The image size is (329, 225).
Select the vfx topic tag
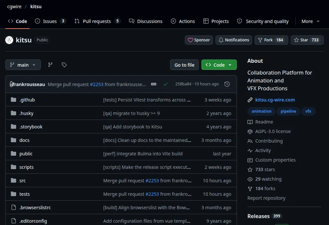point(308,111)
